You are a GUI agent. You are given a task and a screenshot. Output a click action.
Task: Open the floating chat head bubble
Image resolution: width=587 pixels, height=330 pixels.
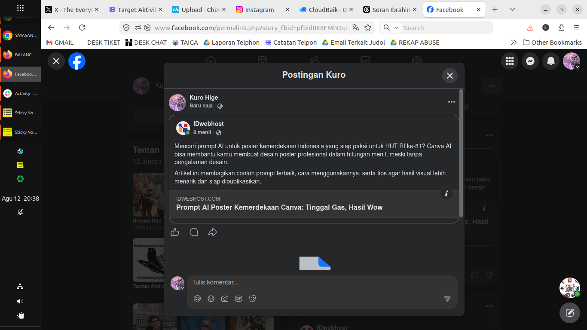point(570,288)
